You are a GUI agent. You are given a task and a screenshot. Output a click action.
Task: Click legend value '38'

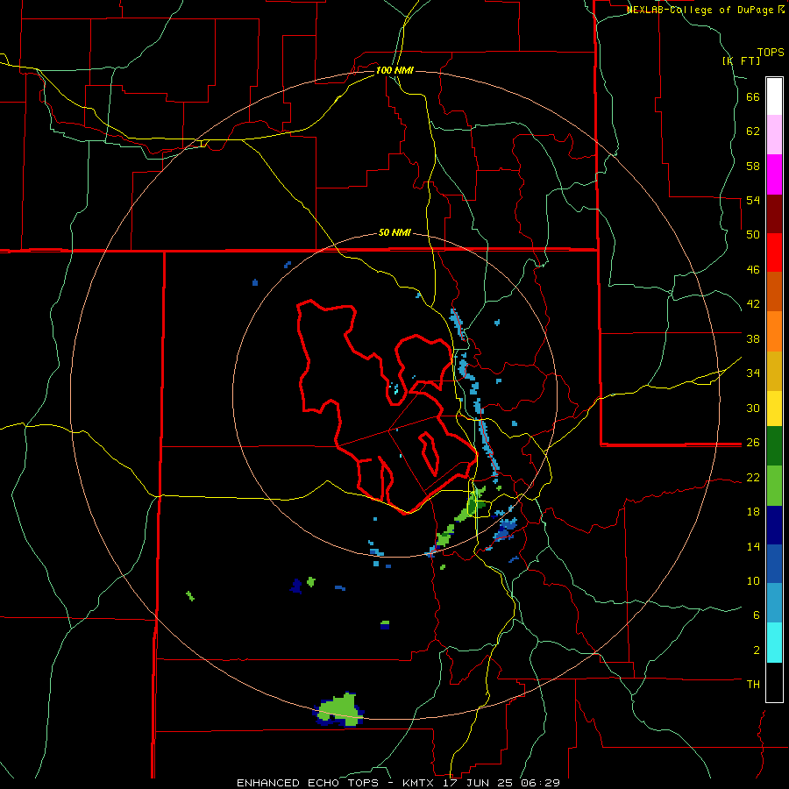(753, 338)
